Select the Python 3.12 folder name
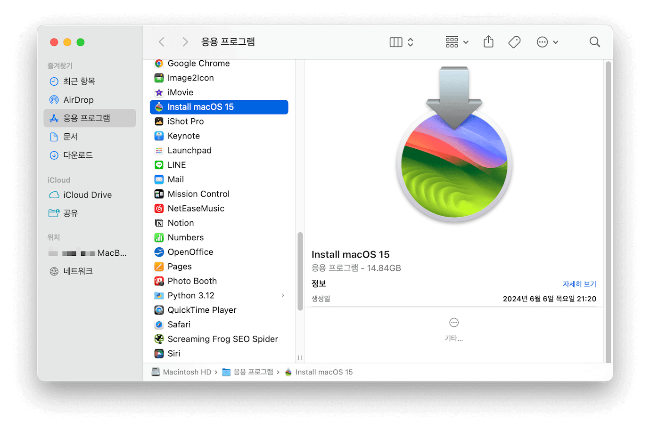 click(x=191, y=296)
